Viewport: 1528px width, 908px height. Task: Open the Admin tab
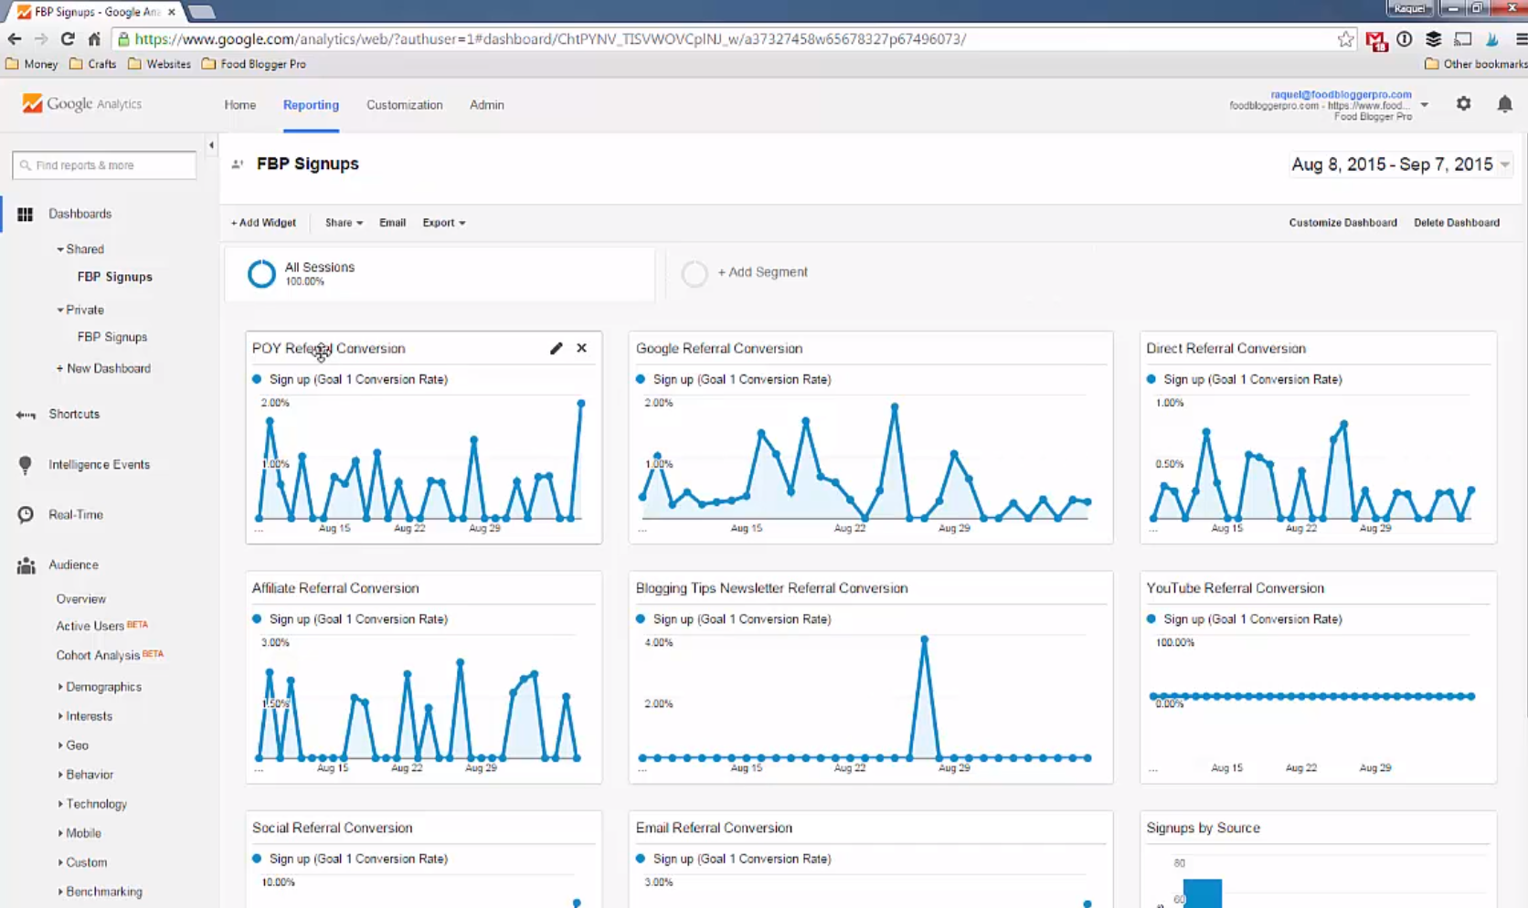pos(487,105)
